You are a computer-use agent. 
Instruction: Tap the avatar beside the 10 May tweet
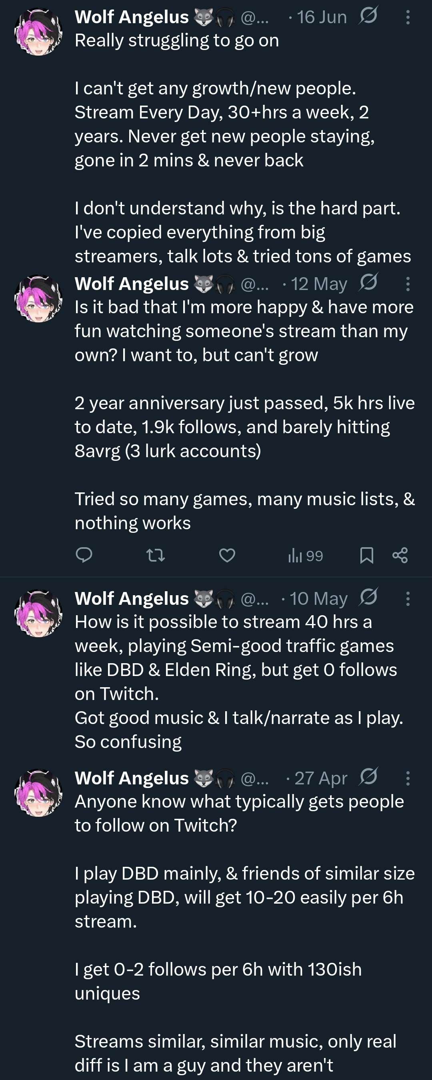tap(38, 613)
